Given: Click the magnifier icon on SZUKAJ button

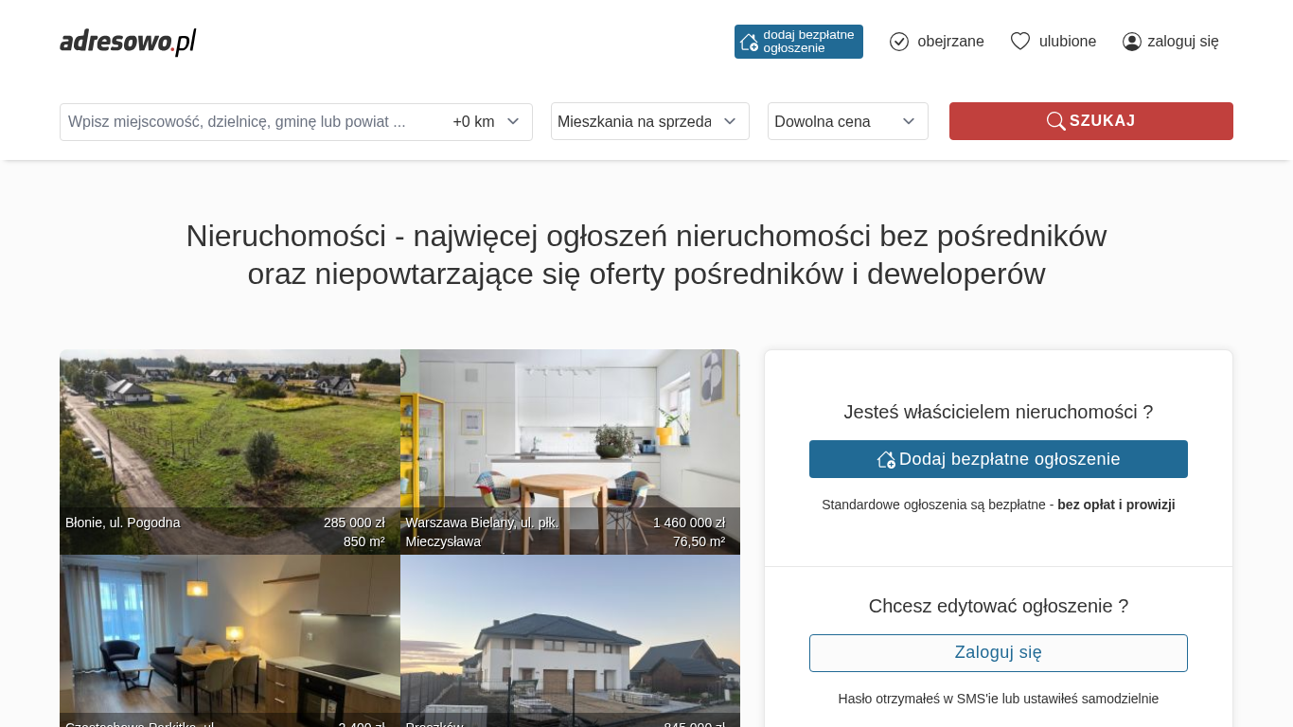Looking at the screenshot, I should point(1055,121).
